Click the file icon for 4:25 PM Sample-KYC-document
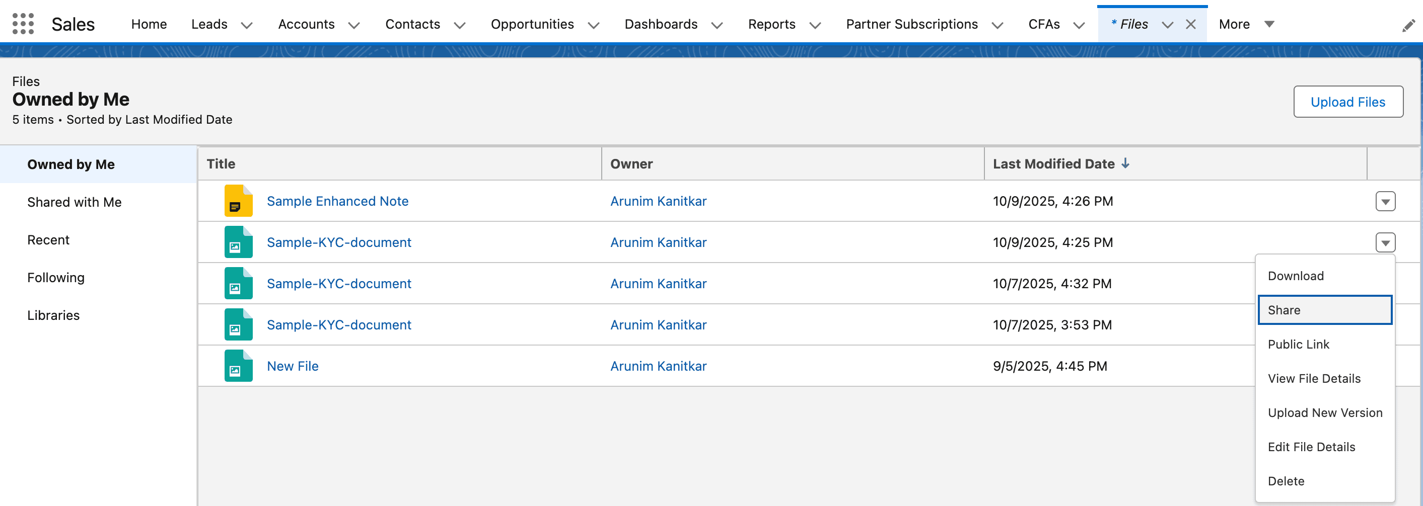 (238, 242)
